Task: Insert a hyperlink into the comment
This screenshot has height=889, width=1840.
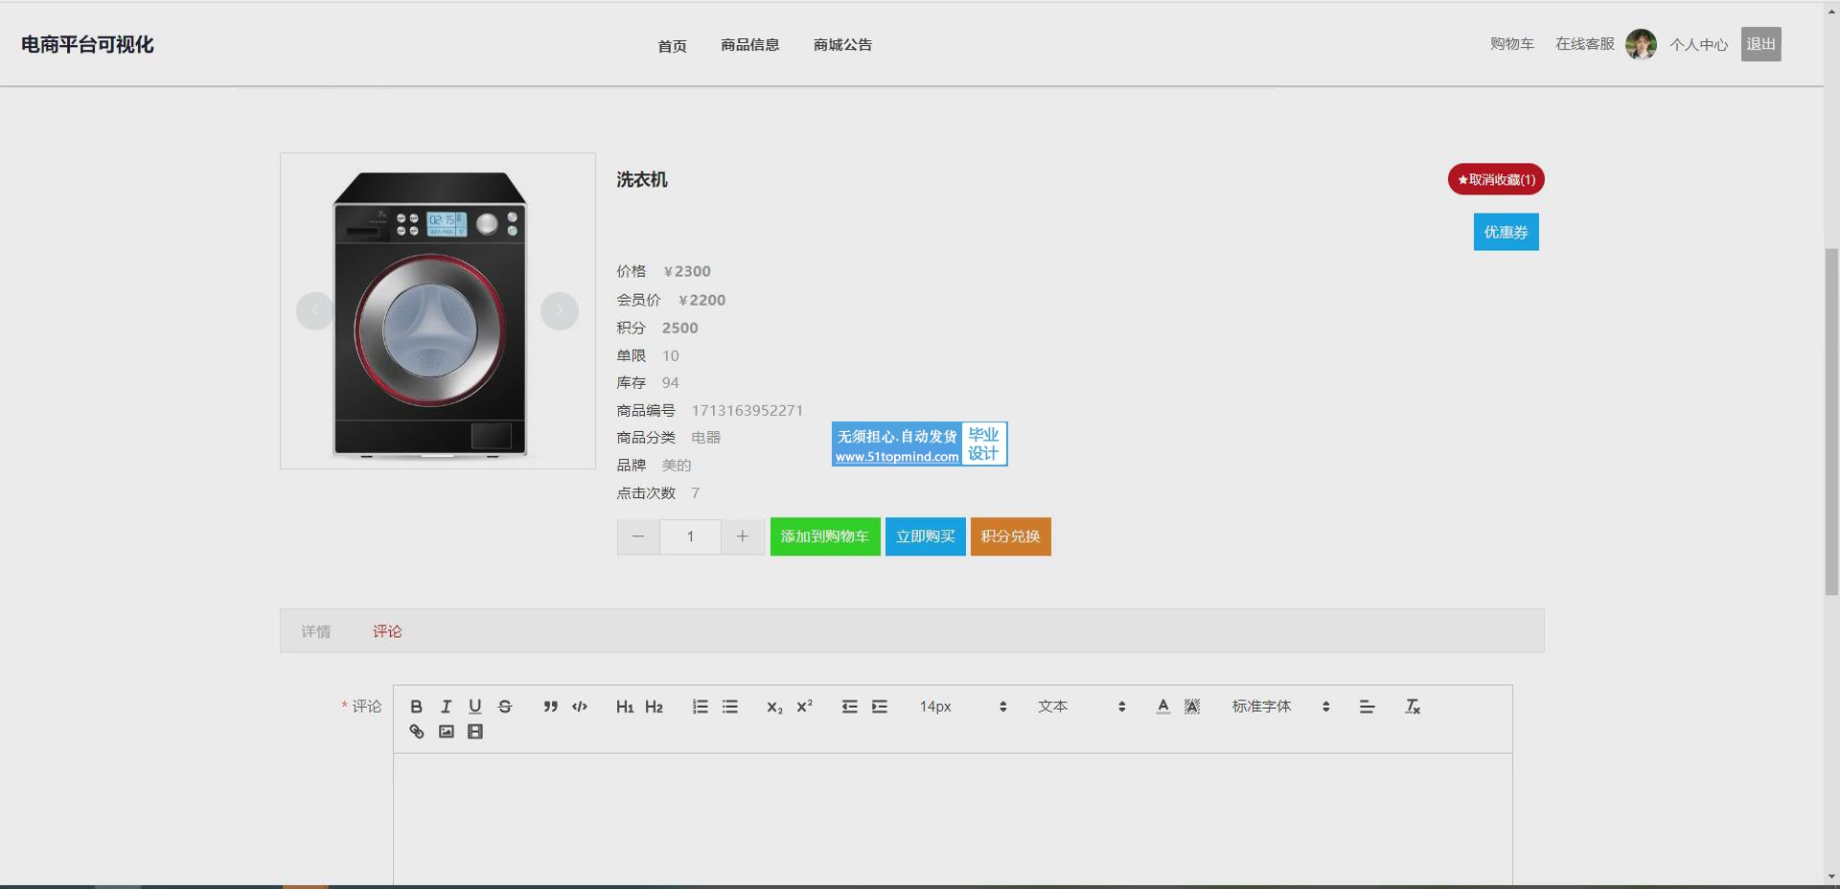Action: 416,731
